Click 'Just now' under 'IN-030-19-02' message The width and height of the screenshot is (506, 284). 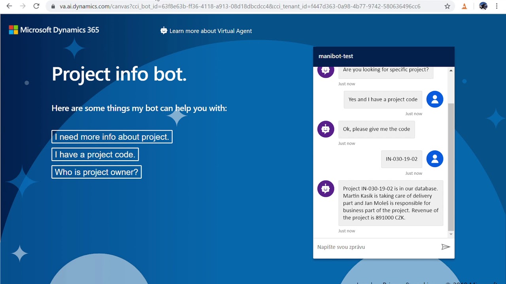click(x=414, y=173)
